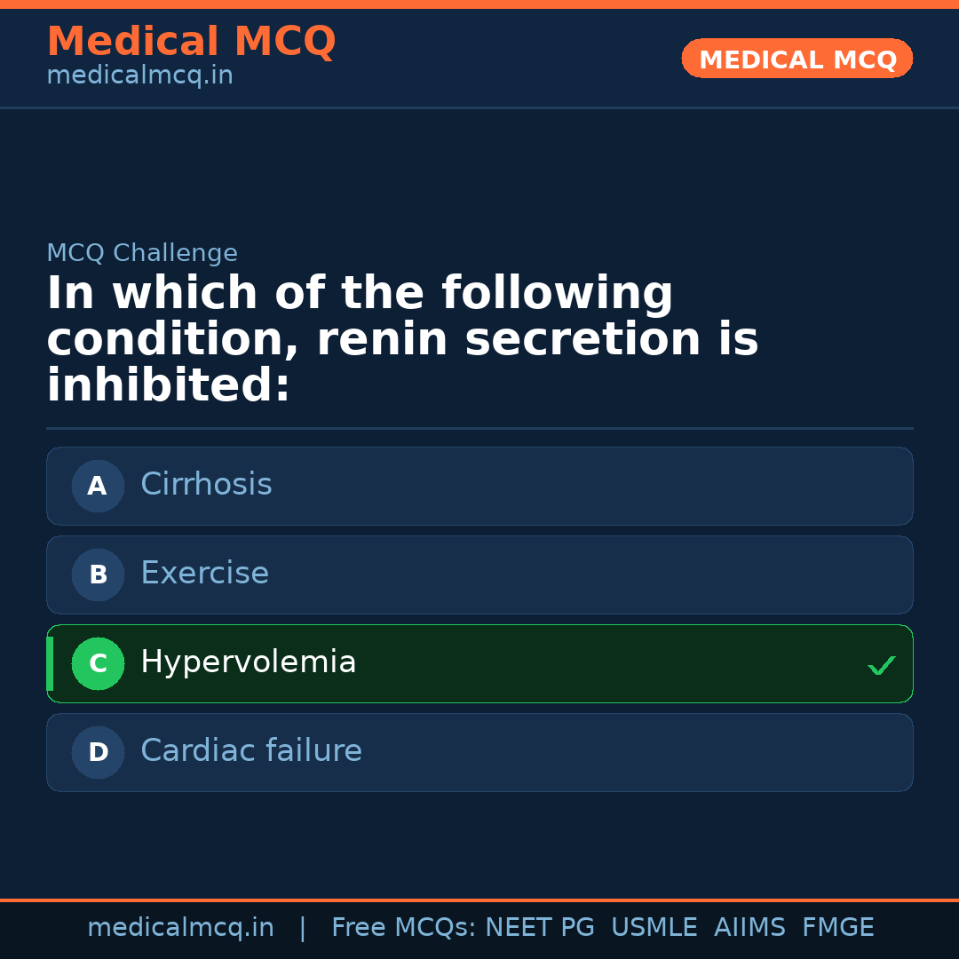The image size is (959, 959).
Task: Click the Medical MCQ logo text
Action: coord(191,41)
